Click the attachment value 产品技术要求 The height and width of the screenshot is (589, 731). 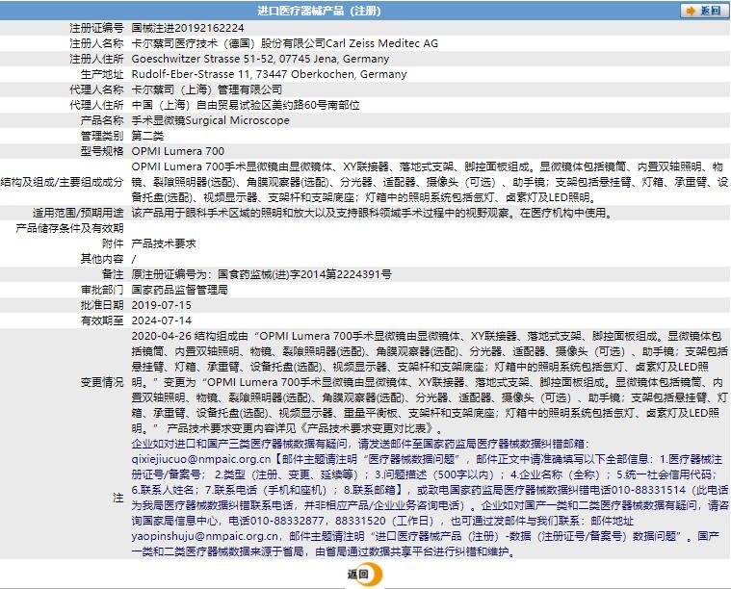tap(164, 243)
